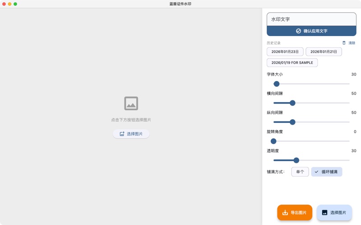This screenshot has height=225, width=361.
Task: Click the 导出图片 export button label
Action: (298, 212)
